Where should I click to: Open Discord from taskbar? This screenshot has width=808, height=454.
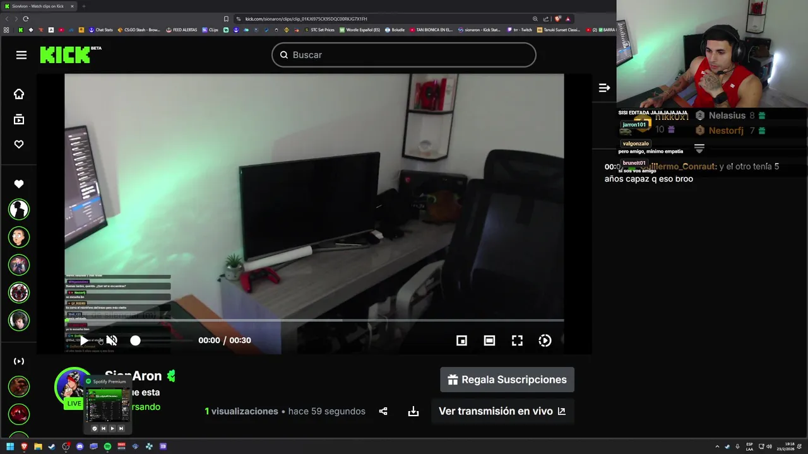tap(80, 446)
